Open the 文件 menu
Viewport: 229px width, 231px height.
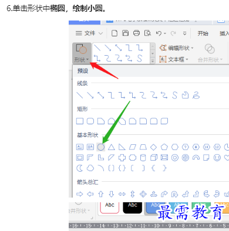coord(89,33)
